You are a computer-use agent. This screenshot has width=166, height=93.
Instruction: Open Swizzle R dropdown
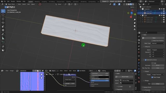[158, 52]
